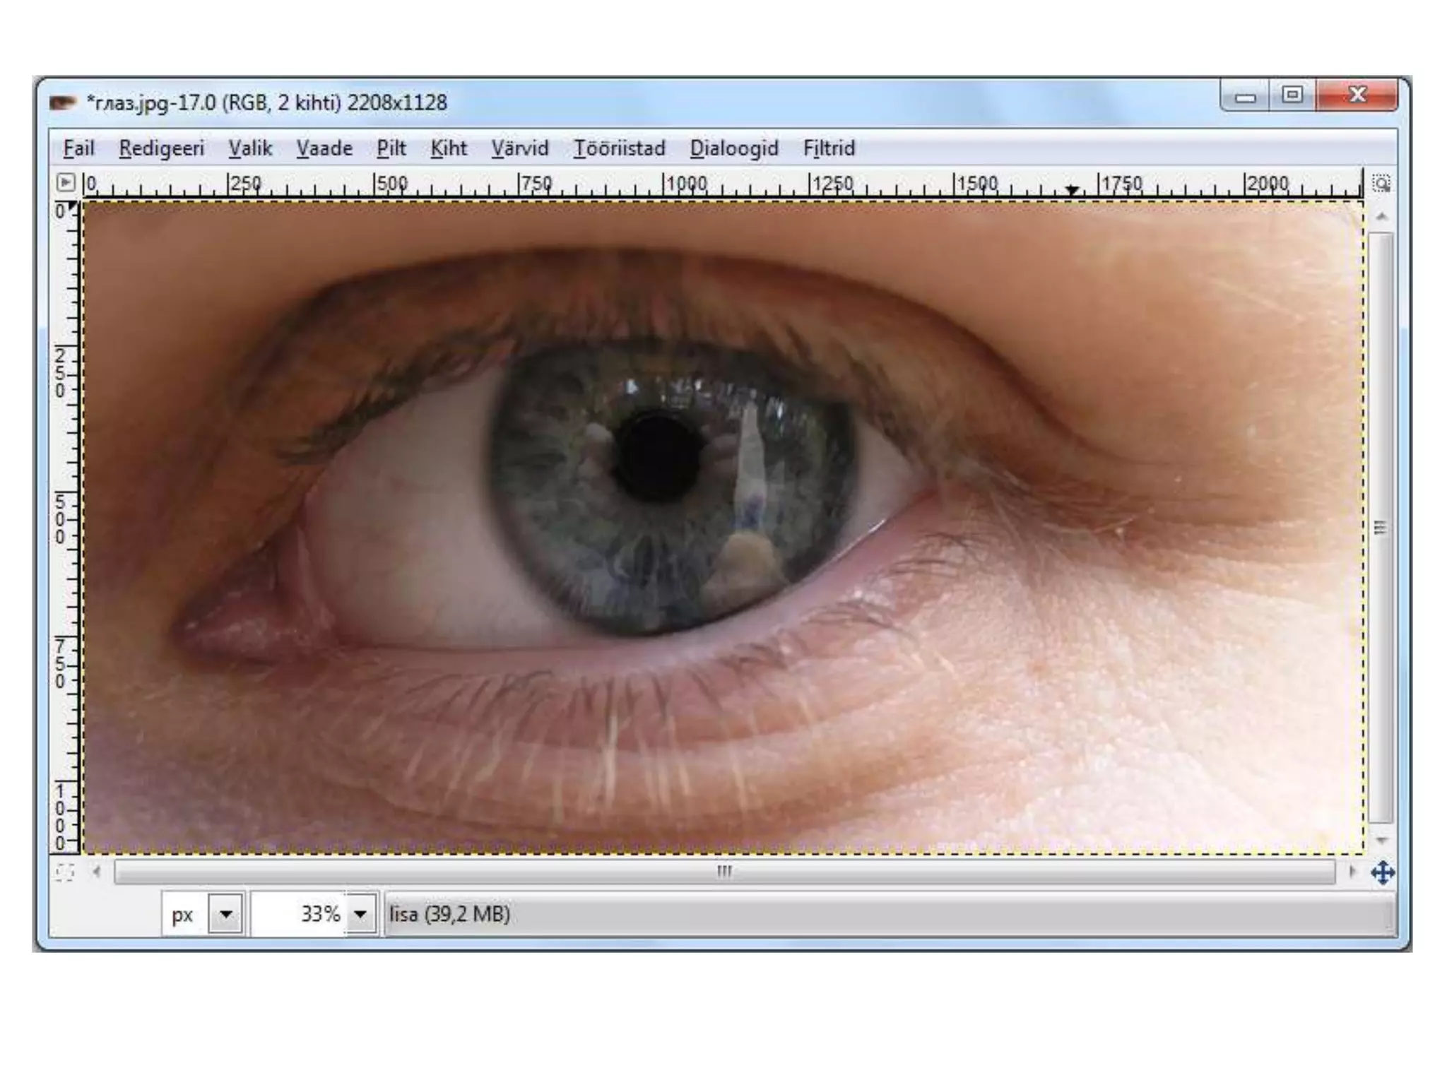Open the Tööriistad menu
The image size is (1447, 1085).
tap(619, 148)
